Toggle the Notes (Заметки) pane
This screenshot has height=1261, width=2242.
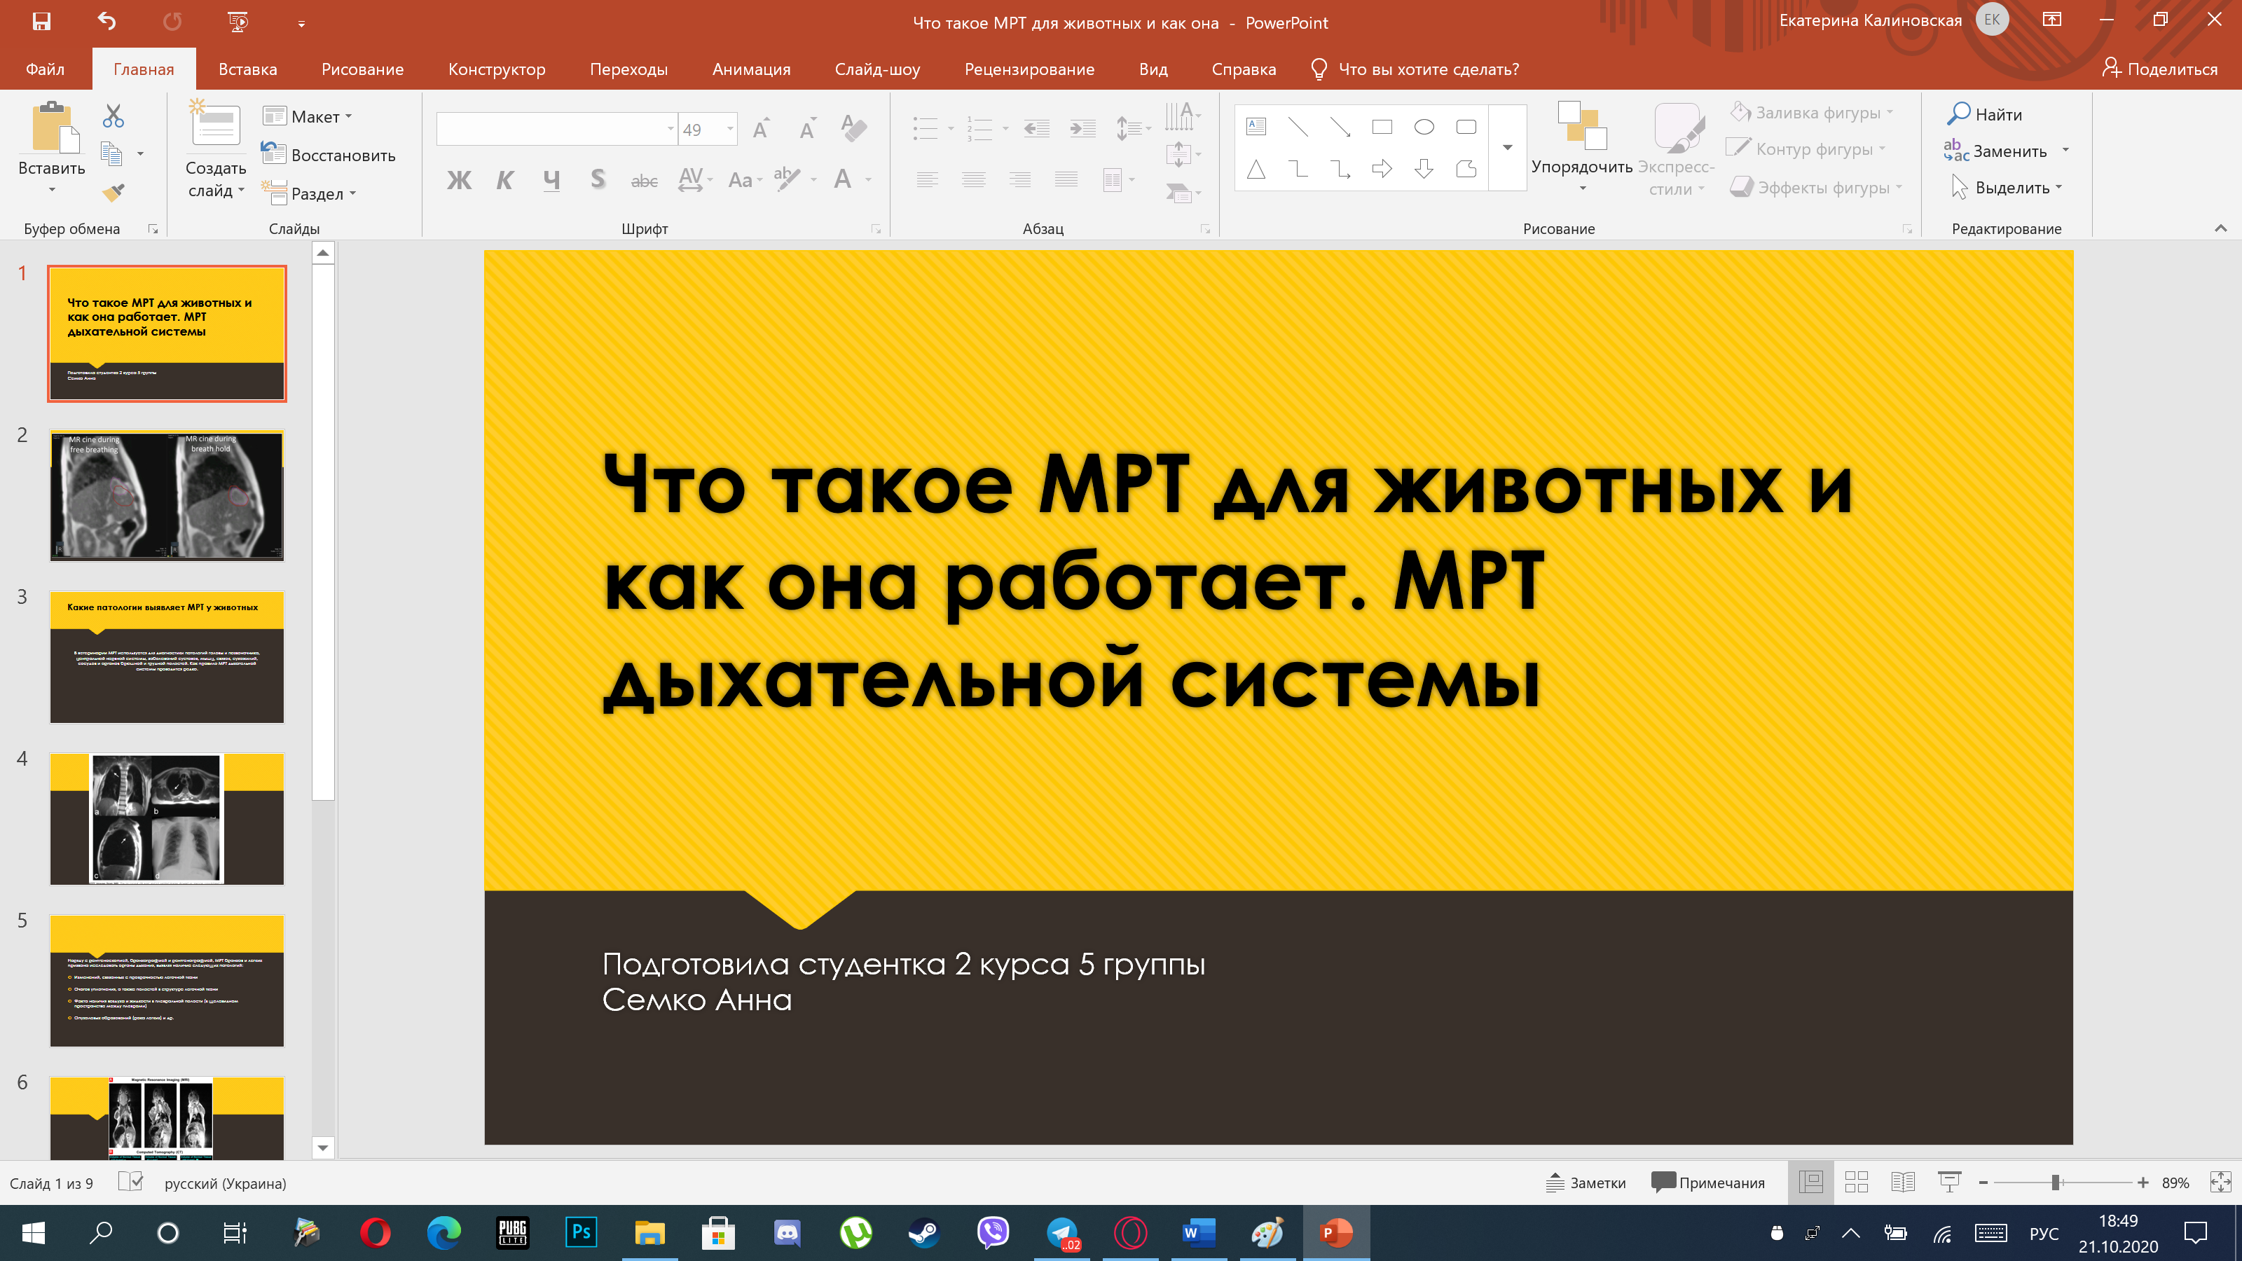[x=1585, y=1182]
